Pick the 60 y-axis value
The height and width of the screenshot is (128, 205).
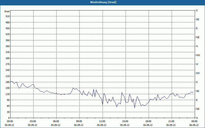(x=8, y=106)
